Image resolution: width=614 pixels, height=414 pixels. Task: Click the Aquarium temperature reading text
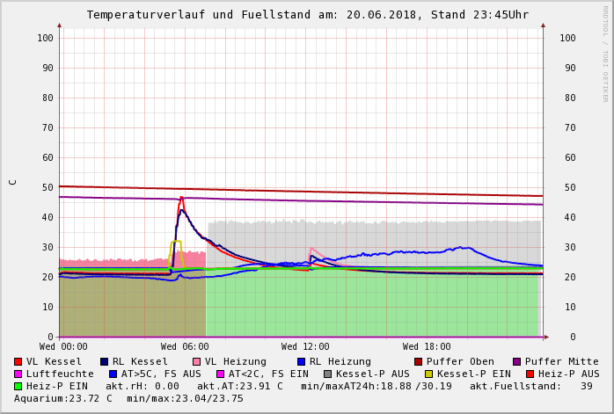(x=63, y=398)
